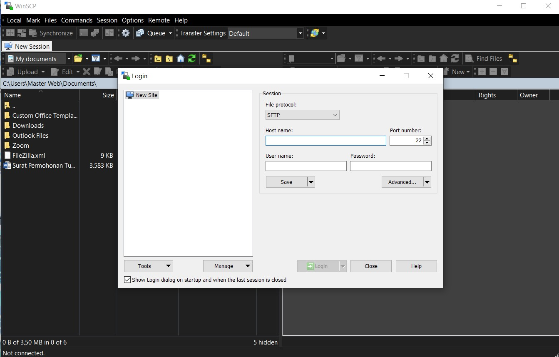Click the Compare Directories icon

(x=10, y=33)
